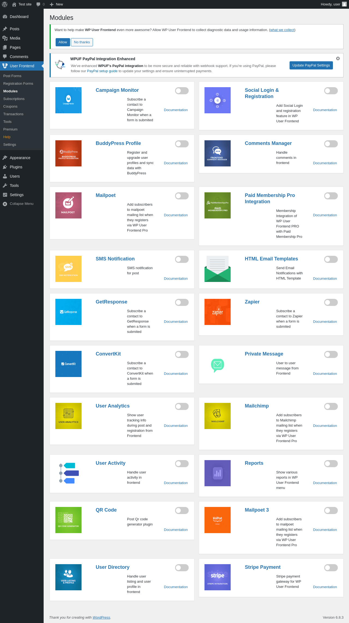Switch on the User Activity toggle
Image resolution: width=349 pixels, height=623 pixels.
point(182,464)
